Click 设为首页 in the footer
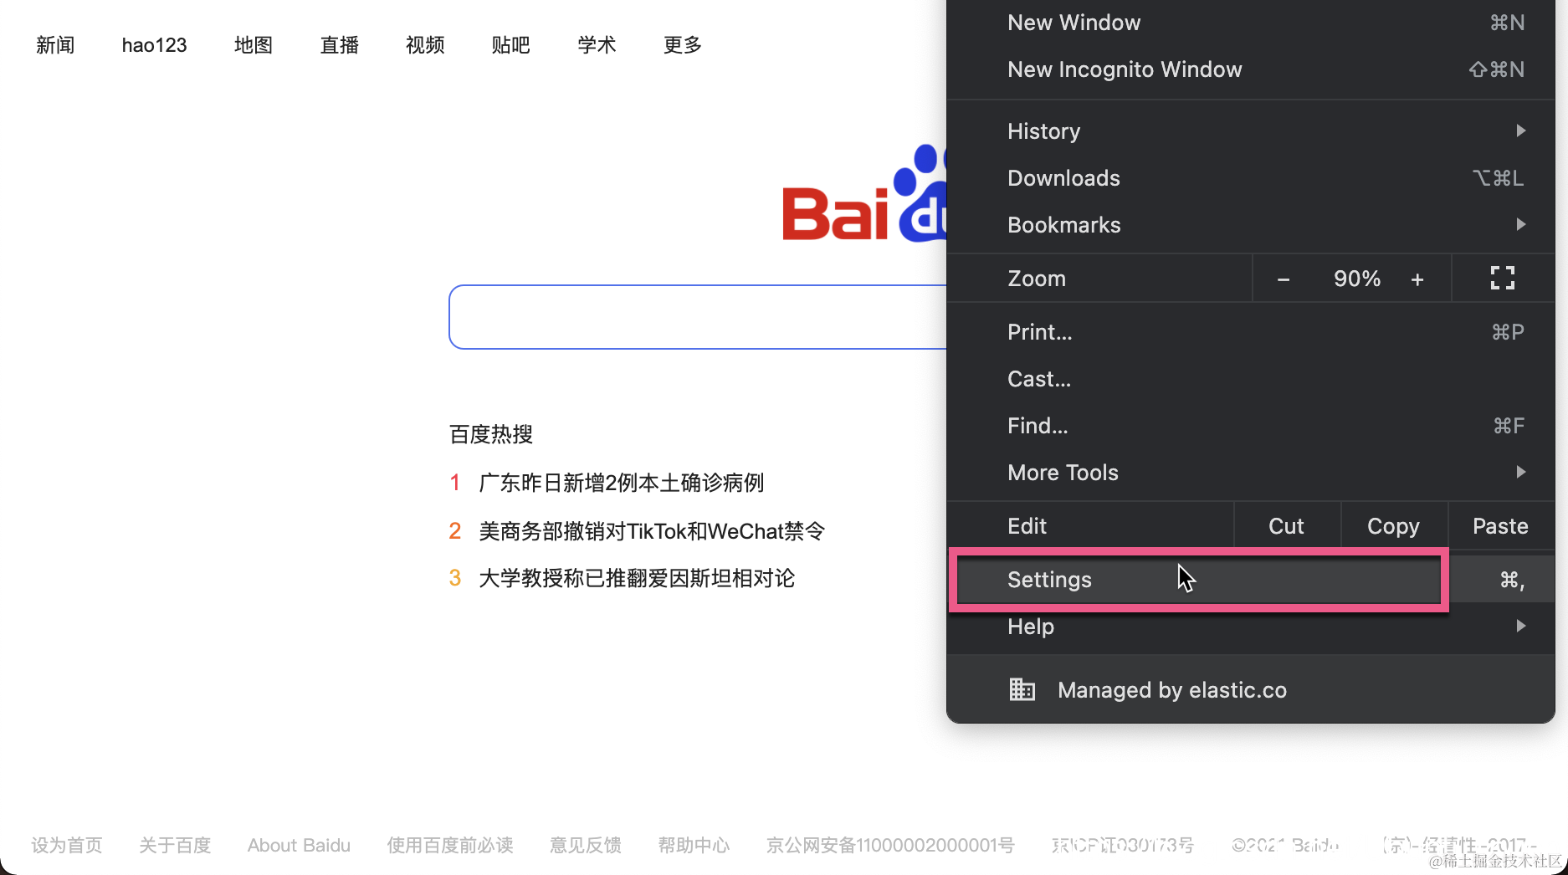 point(67,846)
